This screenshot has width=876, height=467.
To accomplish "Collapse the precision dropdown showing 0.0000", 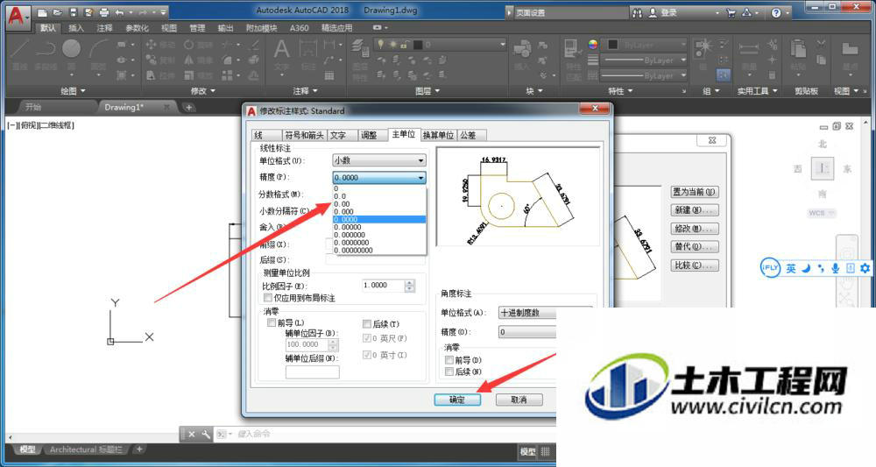I will pyautogui.click(x=379, y=178).
